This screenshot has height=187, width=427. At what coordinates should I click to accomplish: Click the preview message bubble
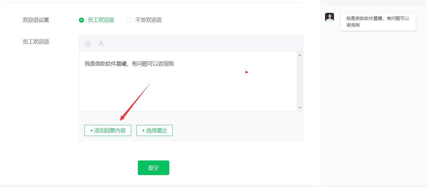pos(378,21)
